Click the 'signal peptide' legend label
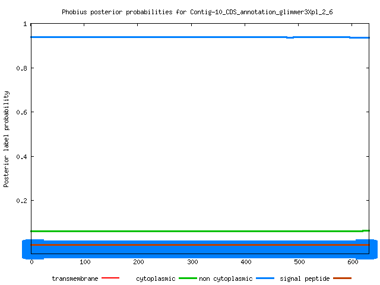Viewport: 380px width, 285px height. pyautogui.click(x=305, y=278)
